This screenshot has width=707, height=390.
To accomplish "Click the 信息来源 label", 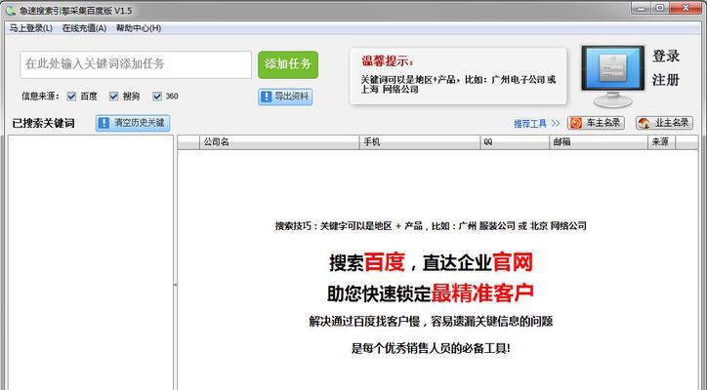I will [40, 97].
